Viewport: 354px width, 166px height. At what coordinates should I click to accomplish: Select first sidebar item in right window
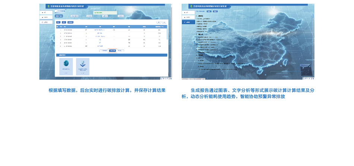click(x=187, y=13)
